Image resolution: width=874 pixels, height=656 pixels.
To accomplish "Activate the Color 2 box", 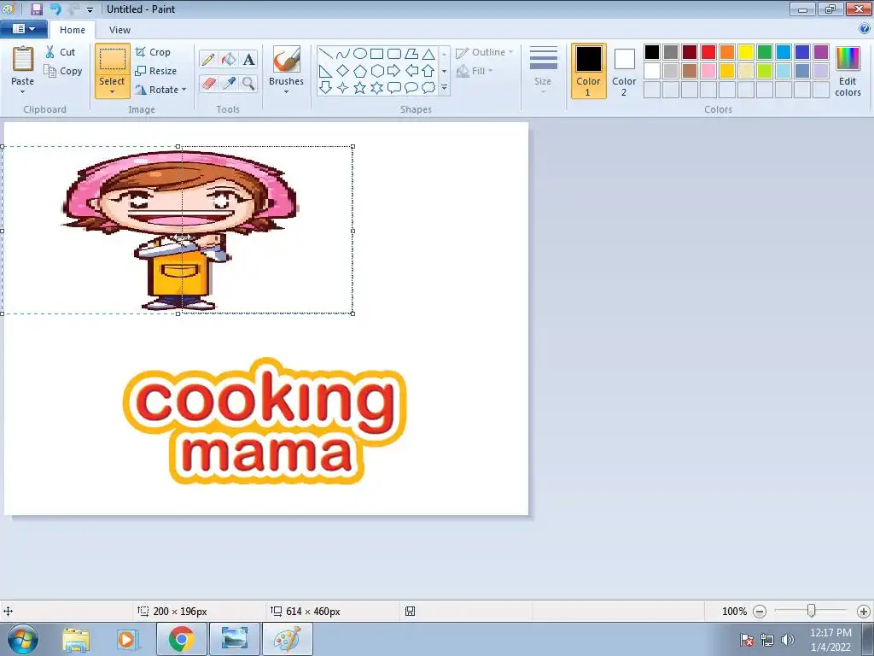I will (x=624, y=71).
